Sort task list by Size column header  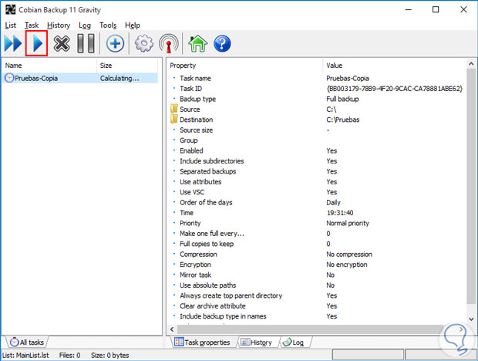[x=127, y=66]
